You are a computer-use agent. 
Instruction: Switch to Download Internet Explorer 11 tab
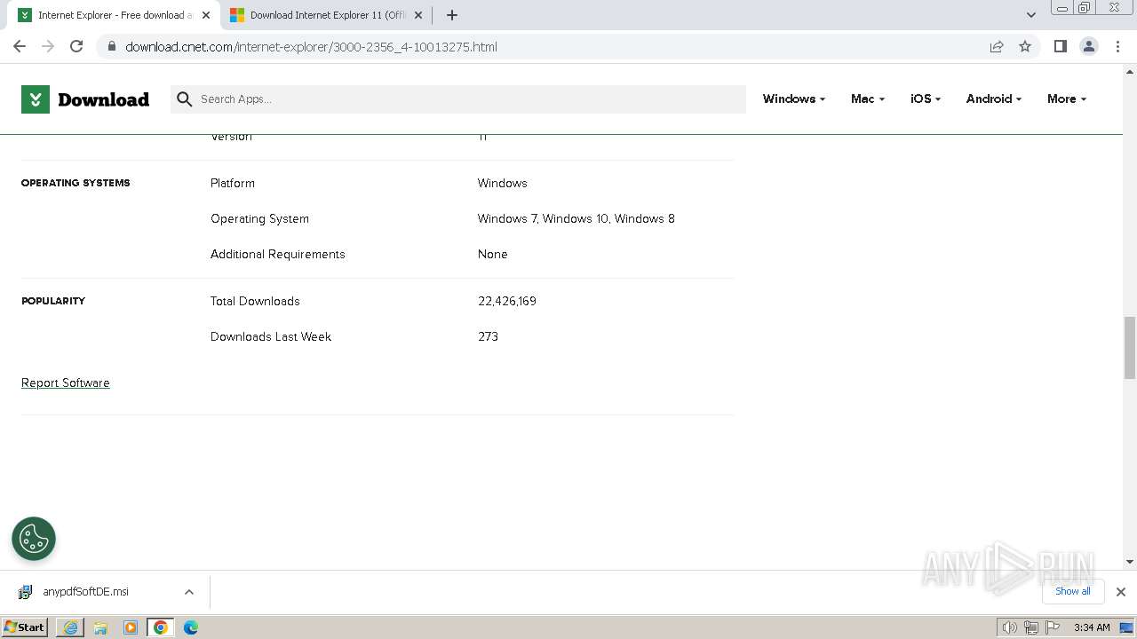click(x=326, y=15)
